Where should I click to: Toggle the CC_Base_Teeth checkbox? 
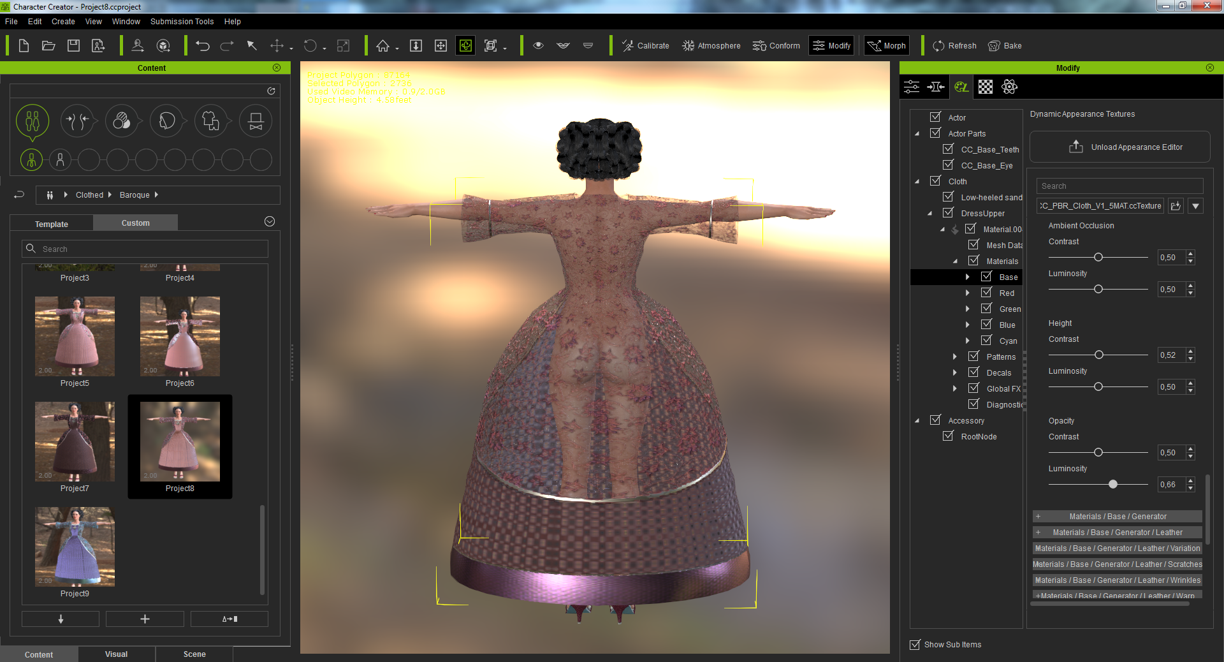pos(948,149)
